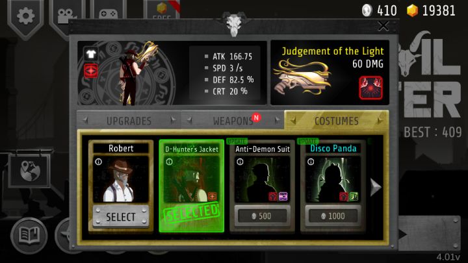Buy Disco Panda for 1000

pos(333,216)
